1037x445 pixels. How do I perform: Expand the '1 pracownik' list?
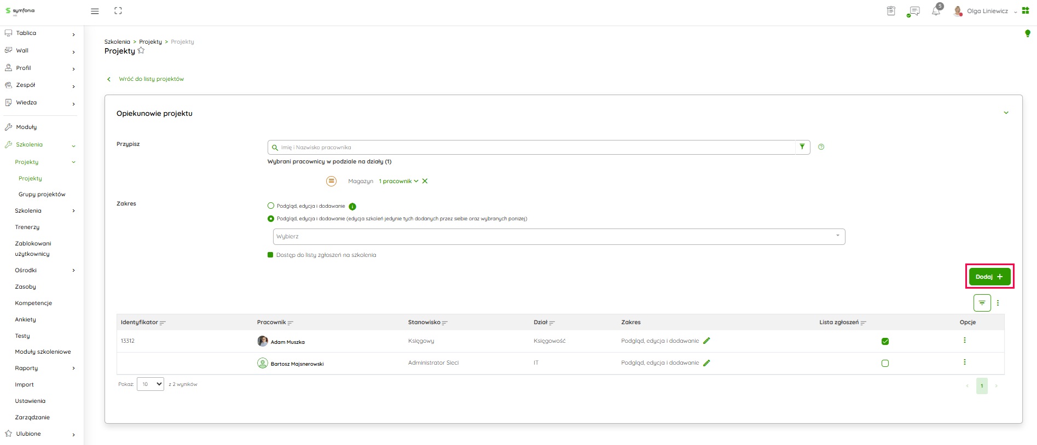[x=398, y=181]
